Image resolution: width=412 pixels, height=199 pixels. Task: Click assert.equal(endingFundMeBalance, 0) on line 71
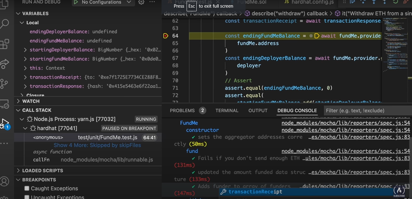tap(279, 88)
